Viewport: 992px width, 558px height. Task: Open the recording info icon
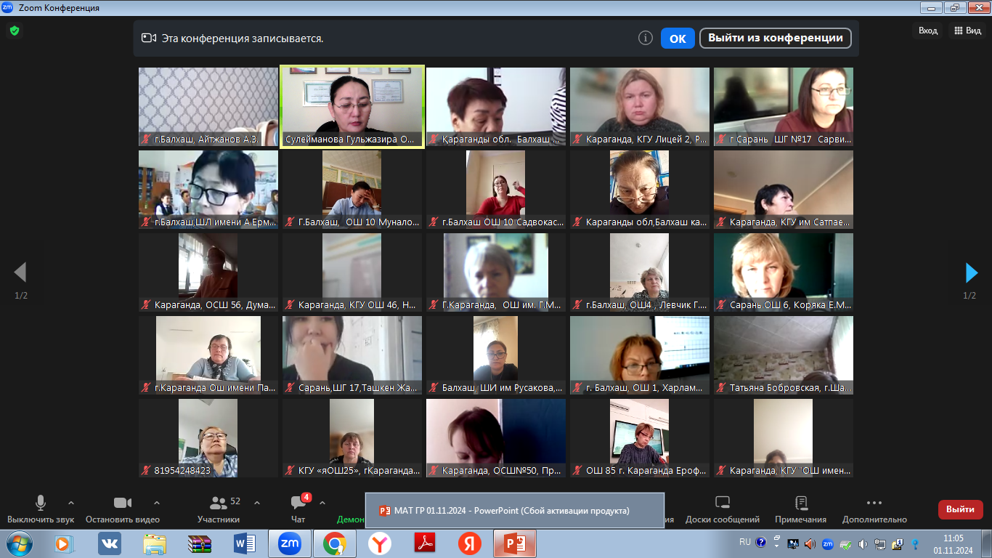click(645, 38)
